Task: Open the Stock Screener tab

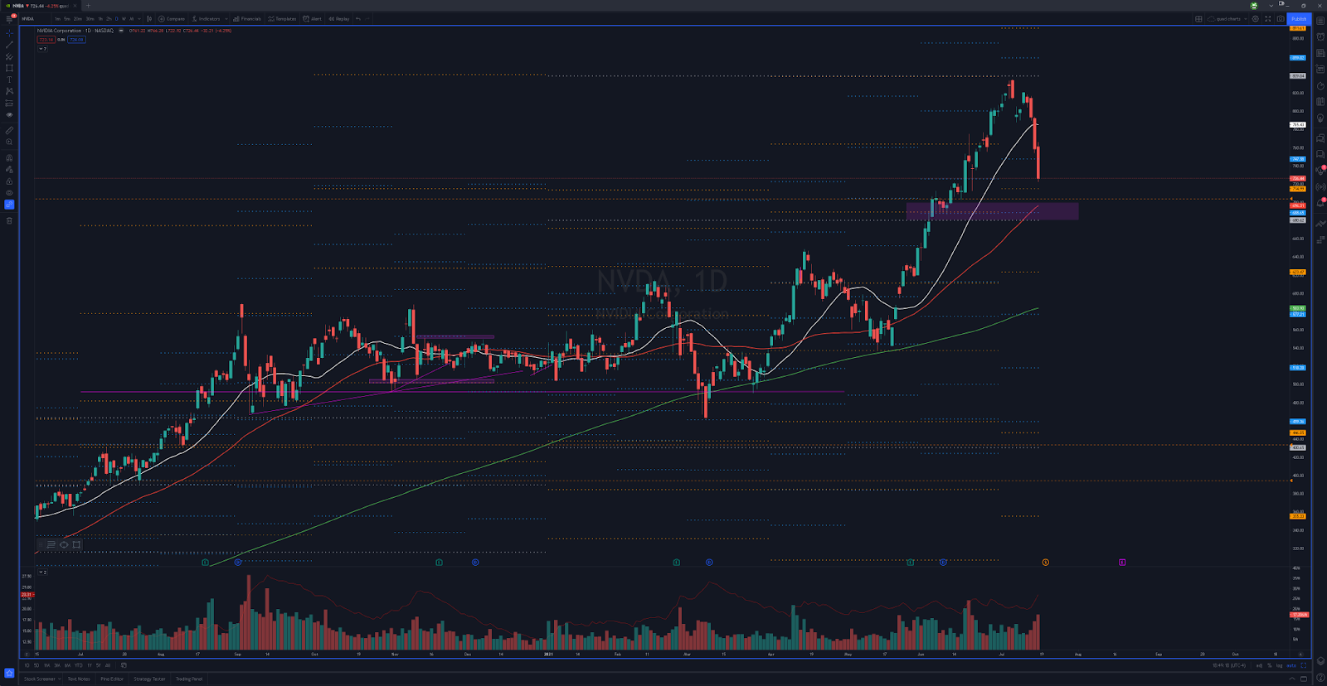Action: pyautogui.click(x=40, y=679)
